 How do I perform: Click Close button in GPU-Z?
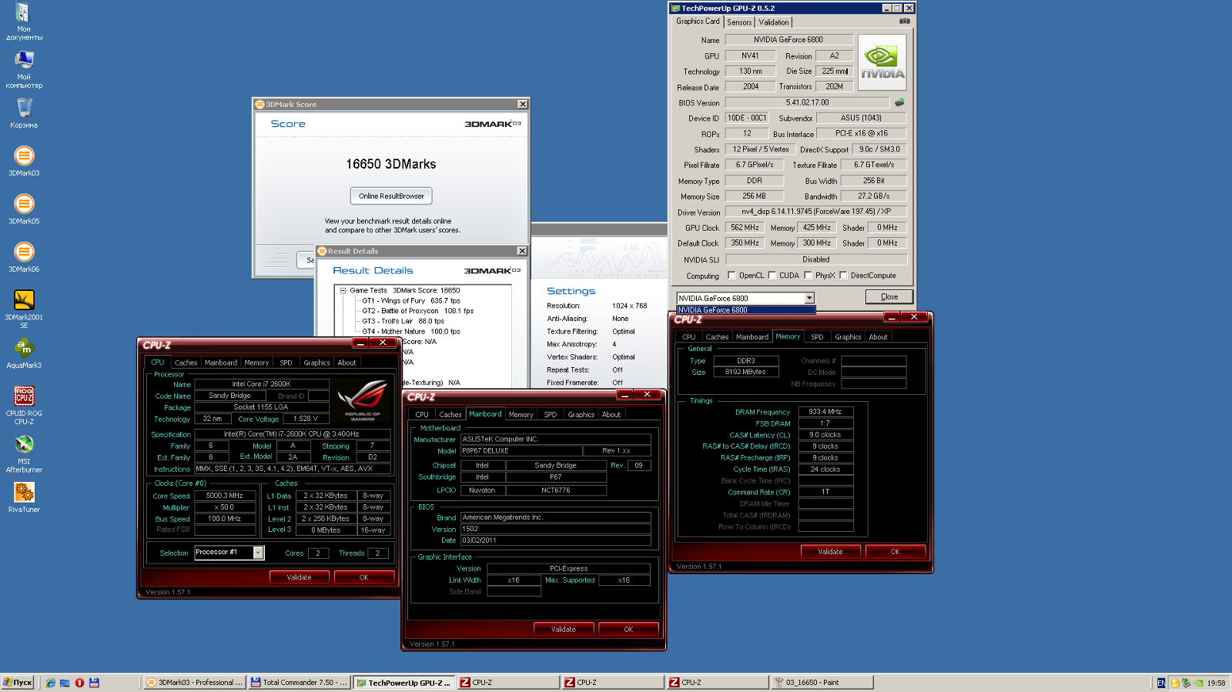(x=889, y=296)
